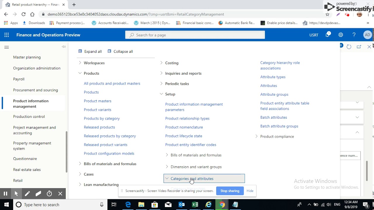The width and height of the screenshot is (374, 210).
Task: Click the Search for a page box
Action: coord(195,35)
